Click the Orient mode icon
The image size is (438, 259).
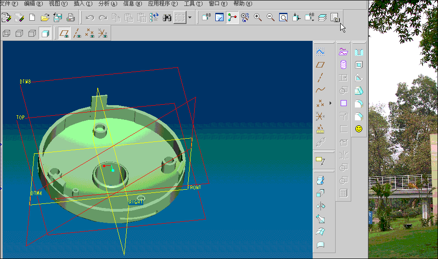[x=245, y=17]
